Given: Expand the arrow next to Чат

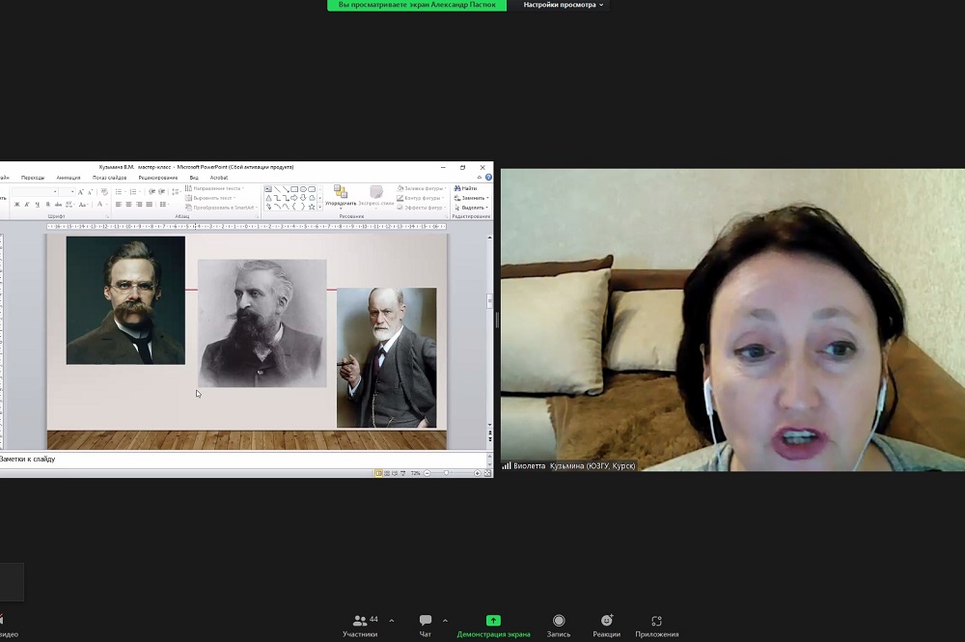Looking at the screenshot, I should click(445, 621).
